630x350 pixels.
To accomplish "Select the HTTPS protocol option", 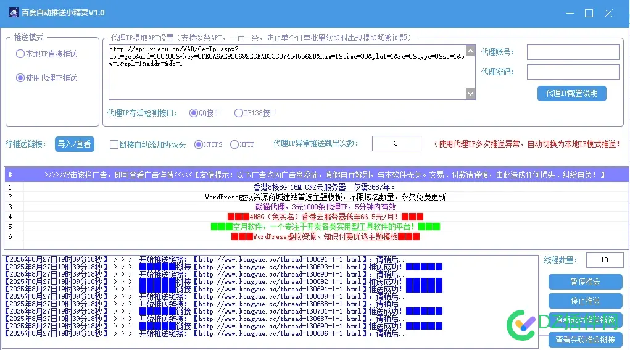I will 208,144.
